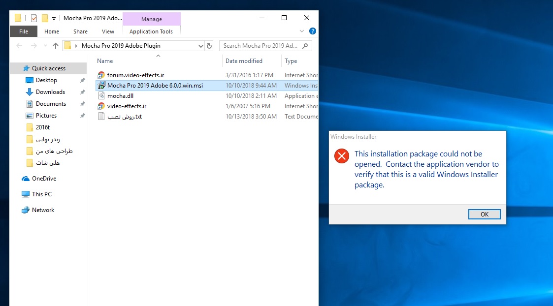Sort files by Name column
This screenshot has width=553, height=306.
tap(105, 61)
